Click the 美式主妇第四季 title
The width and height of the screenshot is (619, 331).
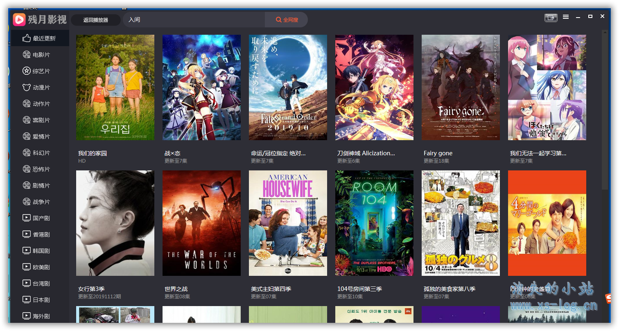point(271,289)
